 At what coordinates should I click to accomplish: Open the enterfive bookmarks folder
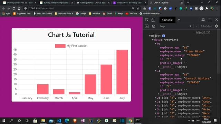tap(94, 13)
